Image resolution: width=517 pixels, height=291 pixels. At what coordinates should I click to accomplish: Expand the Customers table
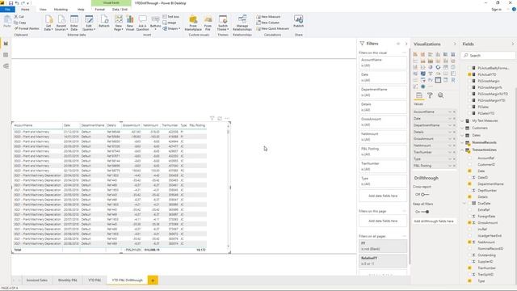463,128
